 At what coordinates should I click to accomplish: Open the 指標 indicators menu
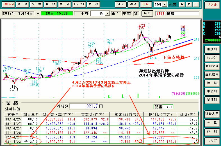click(37, 4)
